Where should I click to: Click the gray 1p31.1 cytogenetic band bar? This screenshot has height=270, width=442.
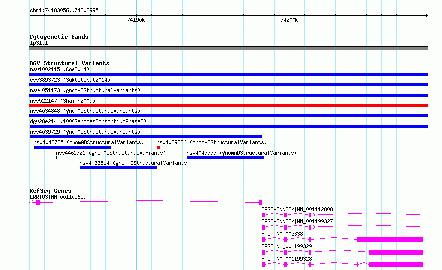228,48
